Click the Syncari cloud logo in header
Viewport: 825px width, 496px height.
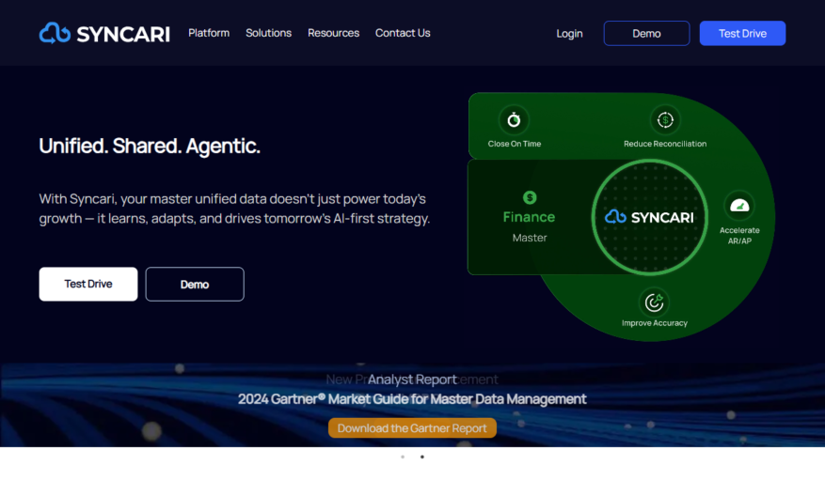[104, 34]
